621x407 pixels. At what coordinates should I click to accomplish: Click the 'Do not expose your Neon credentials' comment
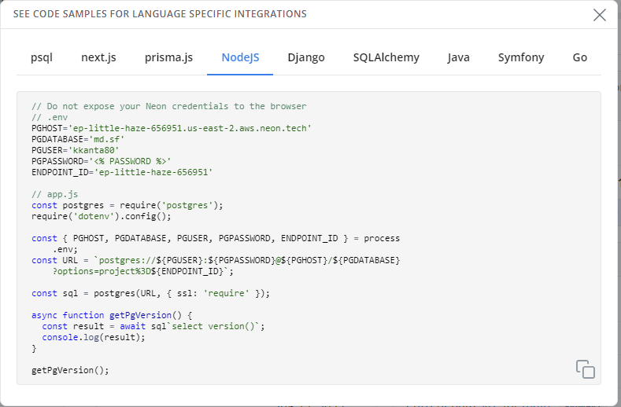[x=169, y=106]
